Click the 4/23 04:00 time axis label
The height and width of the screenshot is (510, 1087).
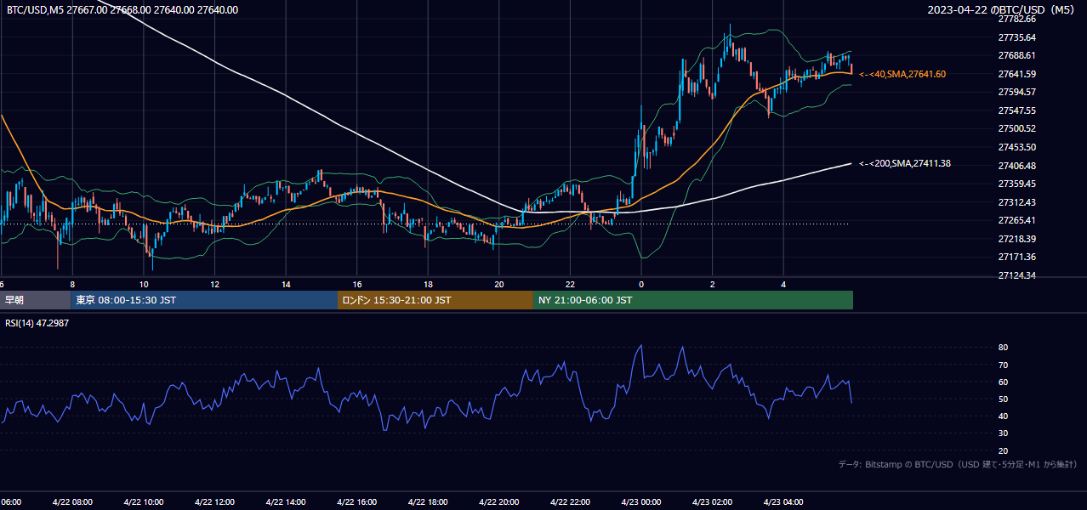tap(783, 501)
